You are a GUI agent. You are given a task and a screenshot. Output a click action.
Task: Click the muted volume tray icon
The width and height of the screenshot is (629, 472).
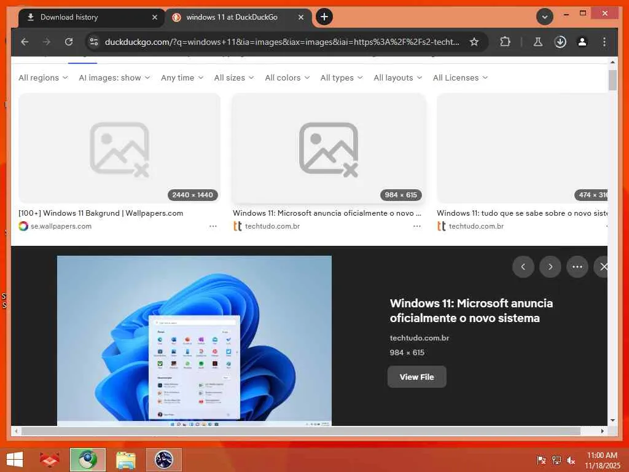(x=571, y=460)
